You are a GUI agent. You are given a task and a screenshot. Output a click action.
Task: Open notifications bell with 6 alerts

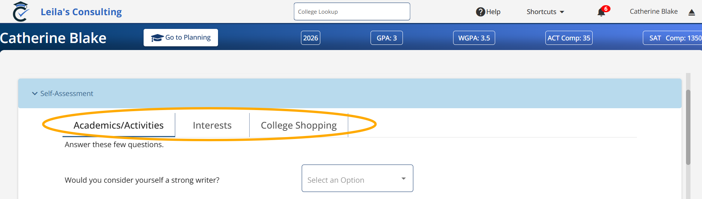tap(601, 12)
